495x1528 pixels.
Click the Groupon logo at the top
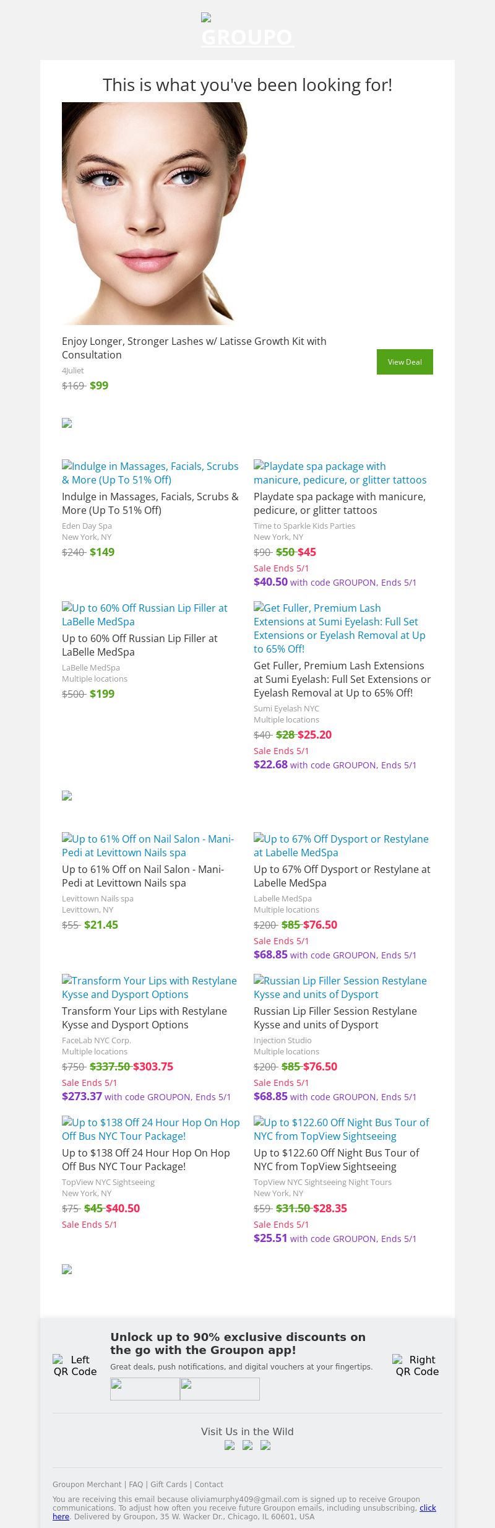247,32
